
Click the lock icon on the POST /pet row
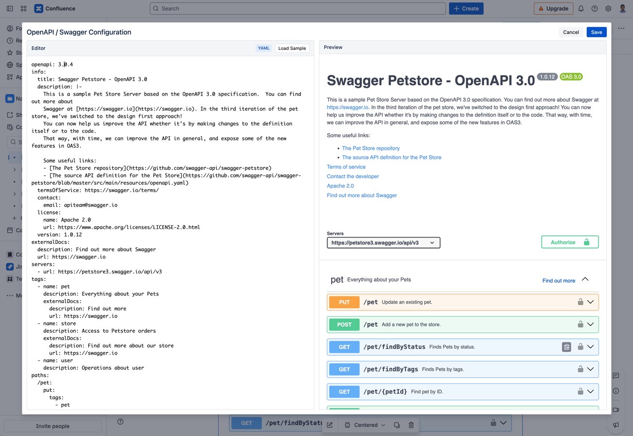(x=580, y=324)
